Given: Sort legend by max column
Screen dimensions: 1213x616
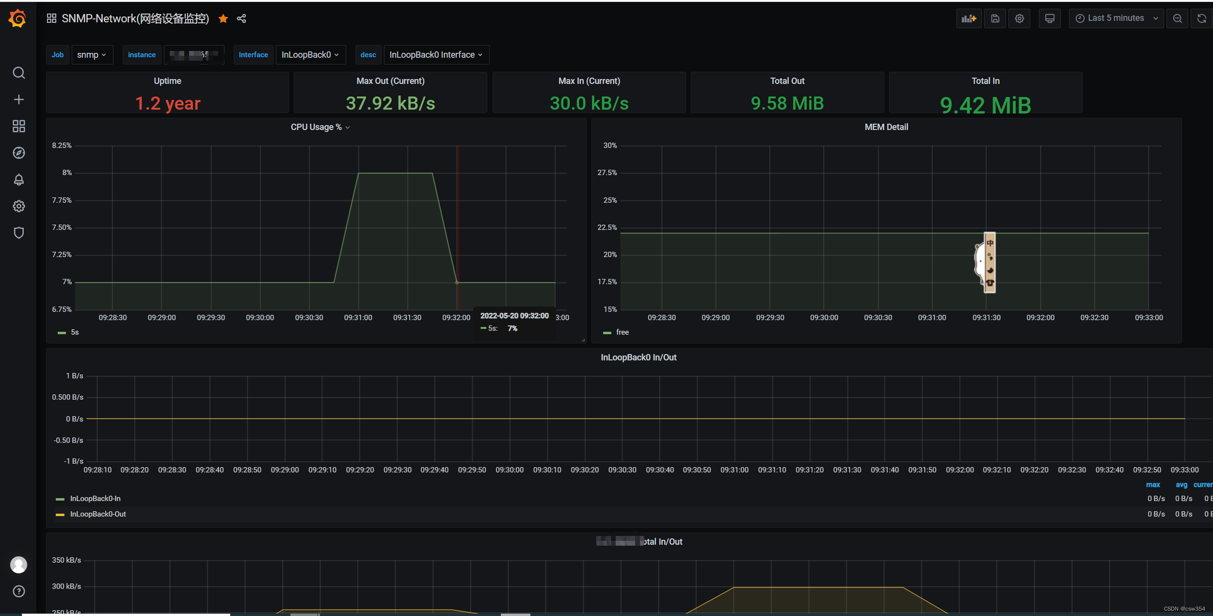Looking at the screenshot, I should (1153, 485).
